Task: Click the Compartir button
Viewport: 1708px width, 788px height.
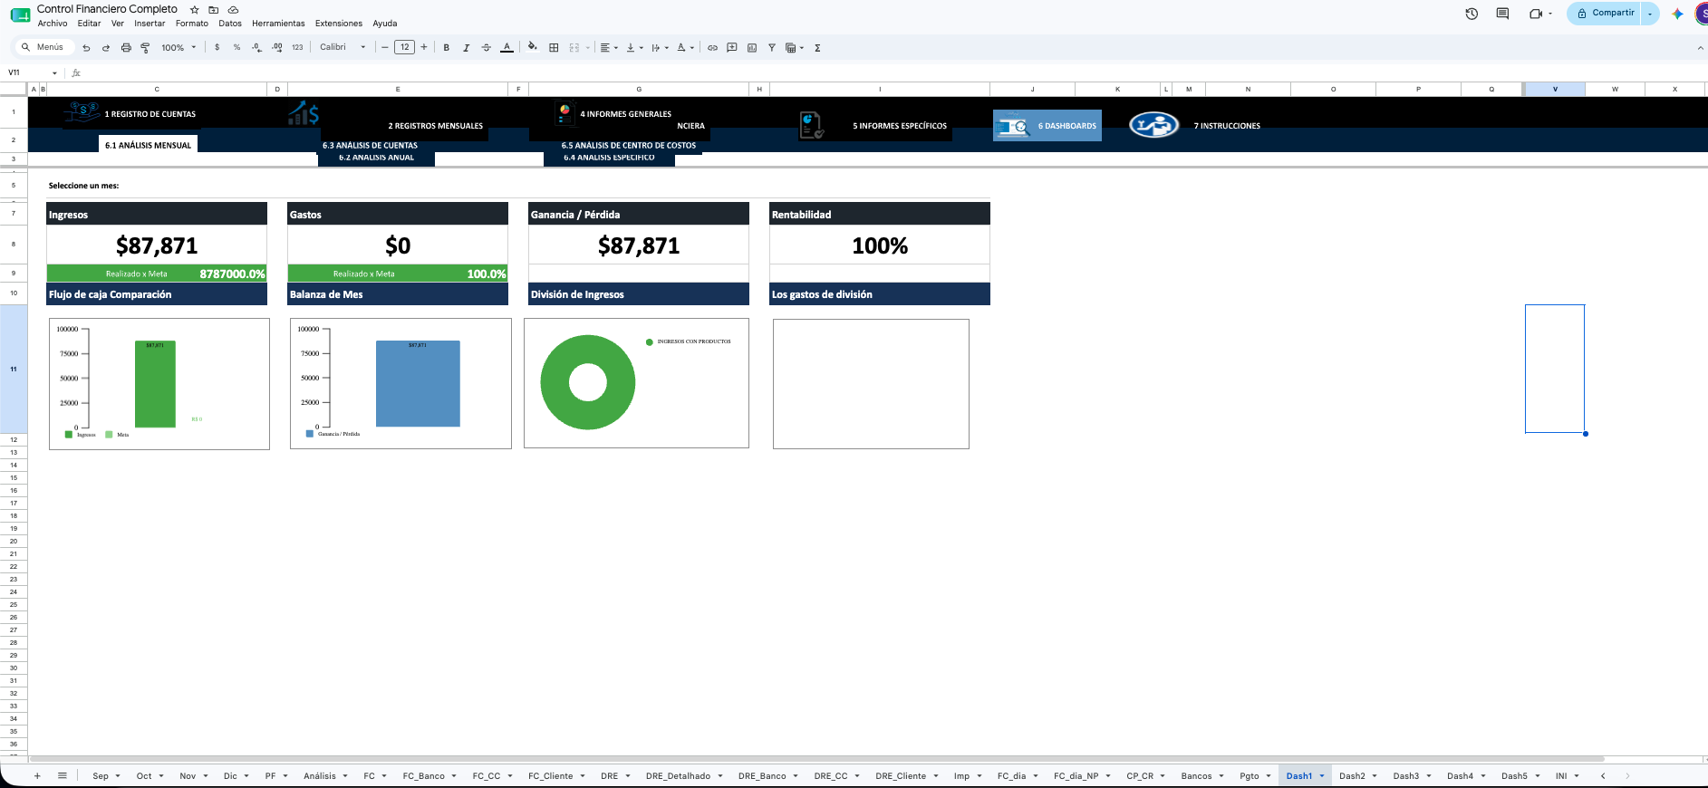Action: (x=1605, y=14)
